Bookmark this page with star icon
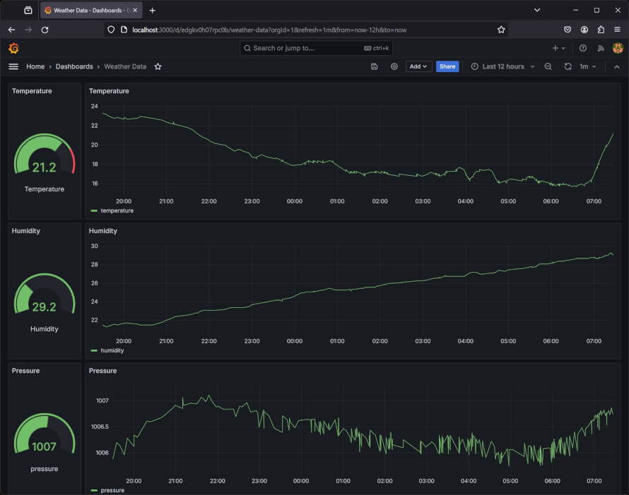 (501, 30)
